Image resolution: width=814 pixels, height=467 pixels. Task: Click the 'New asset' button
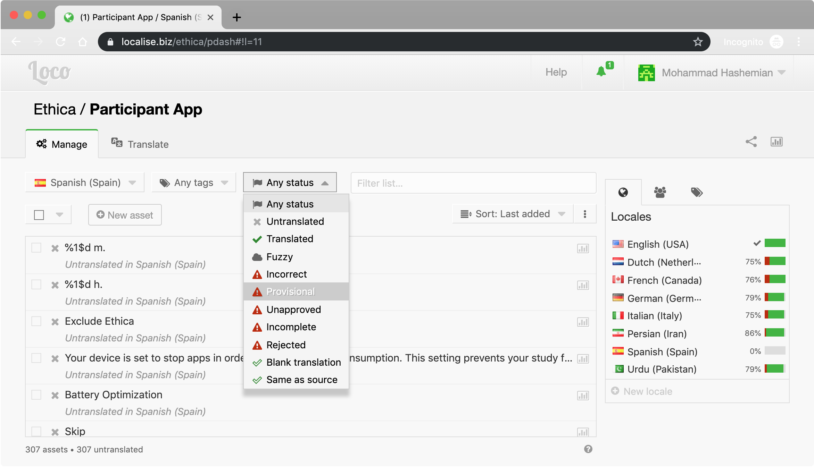pos(125,215)
